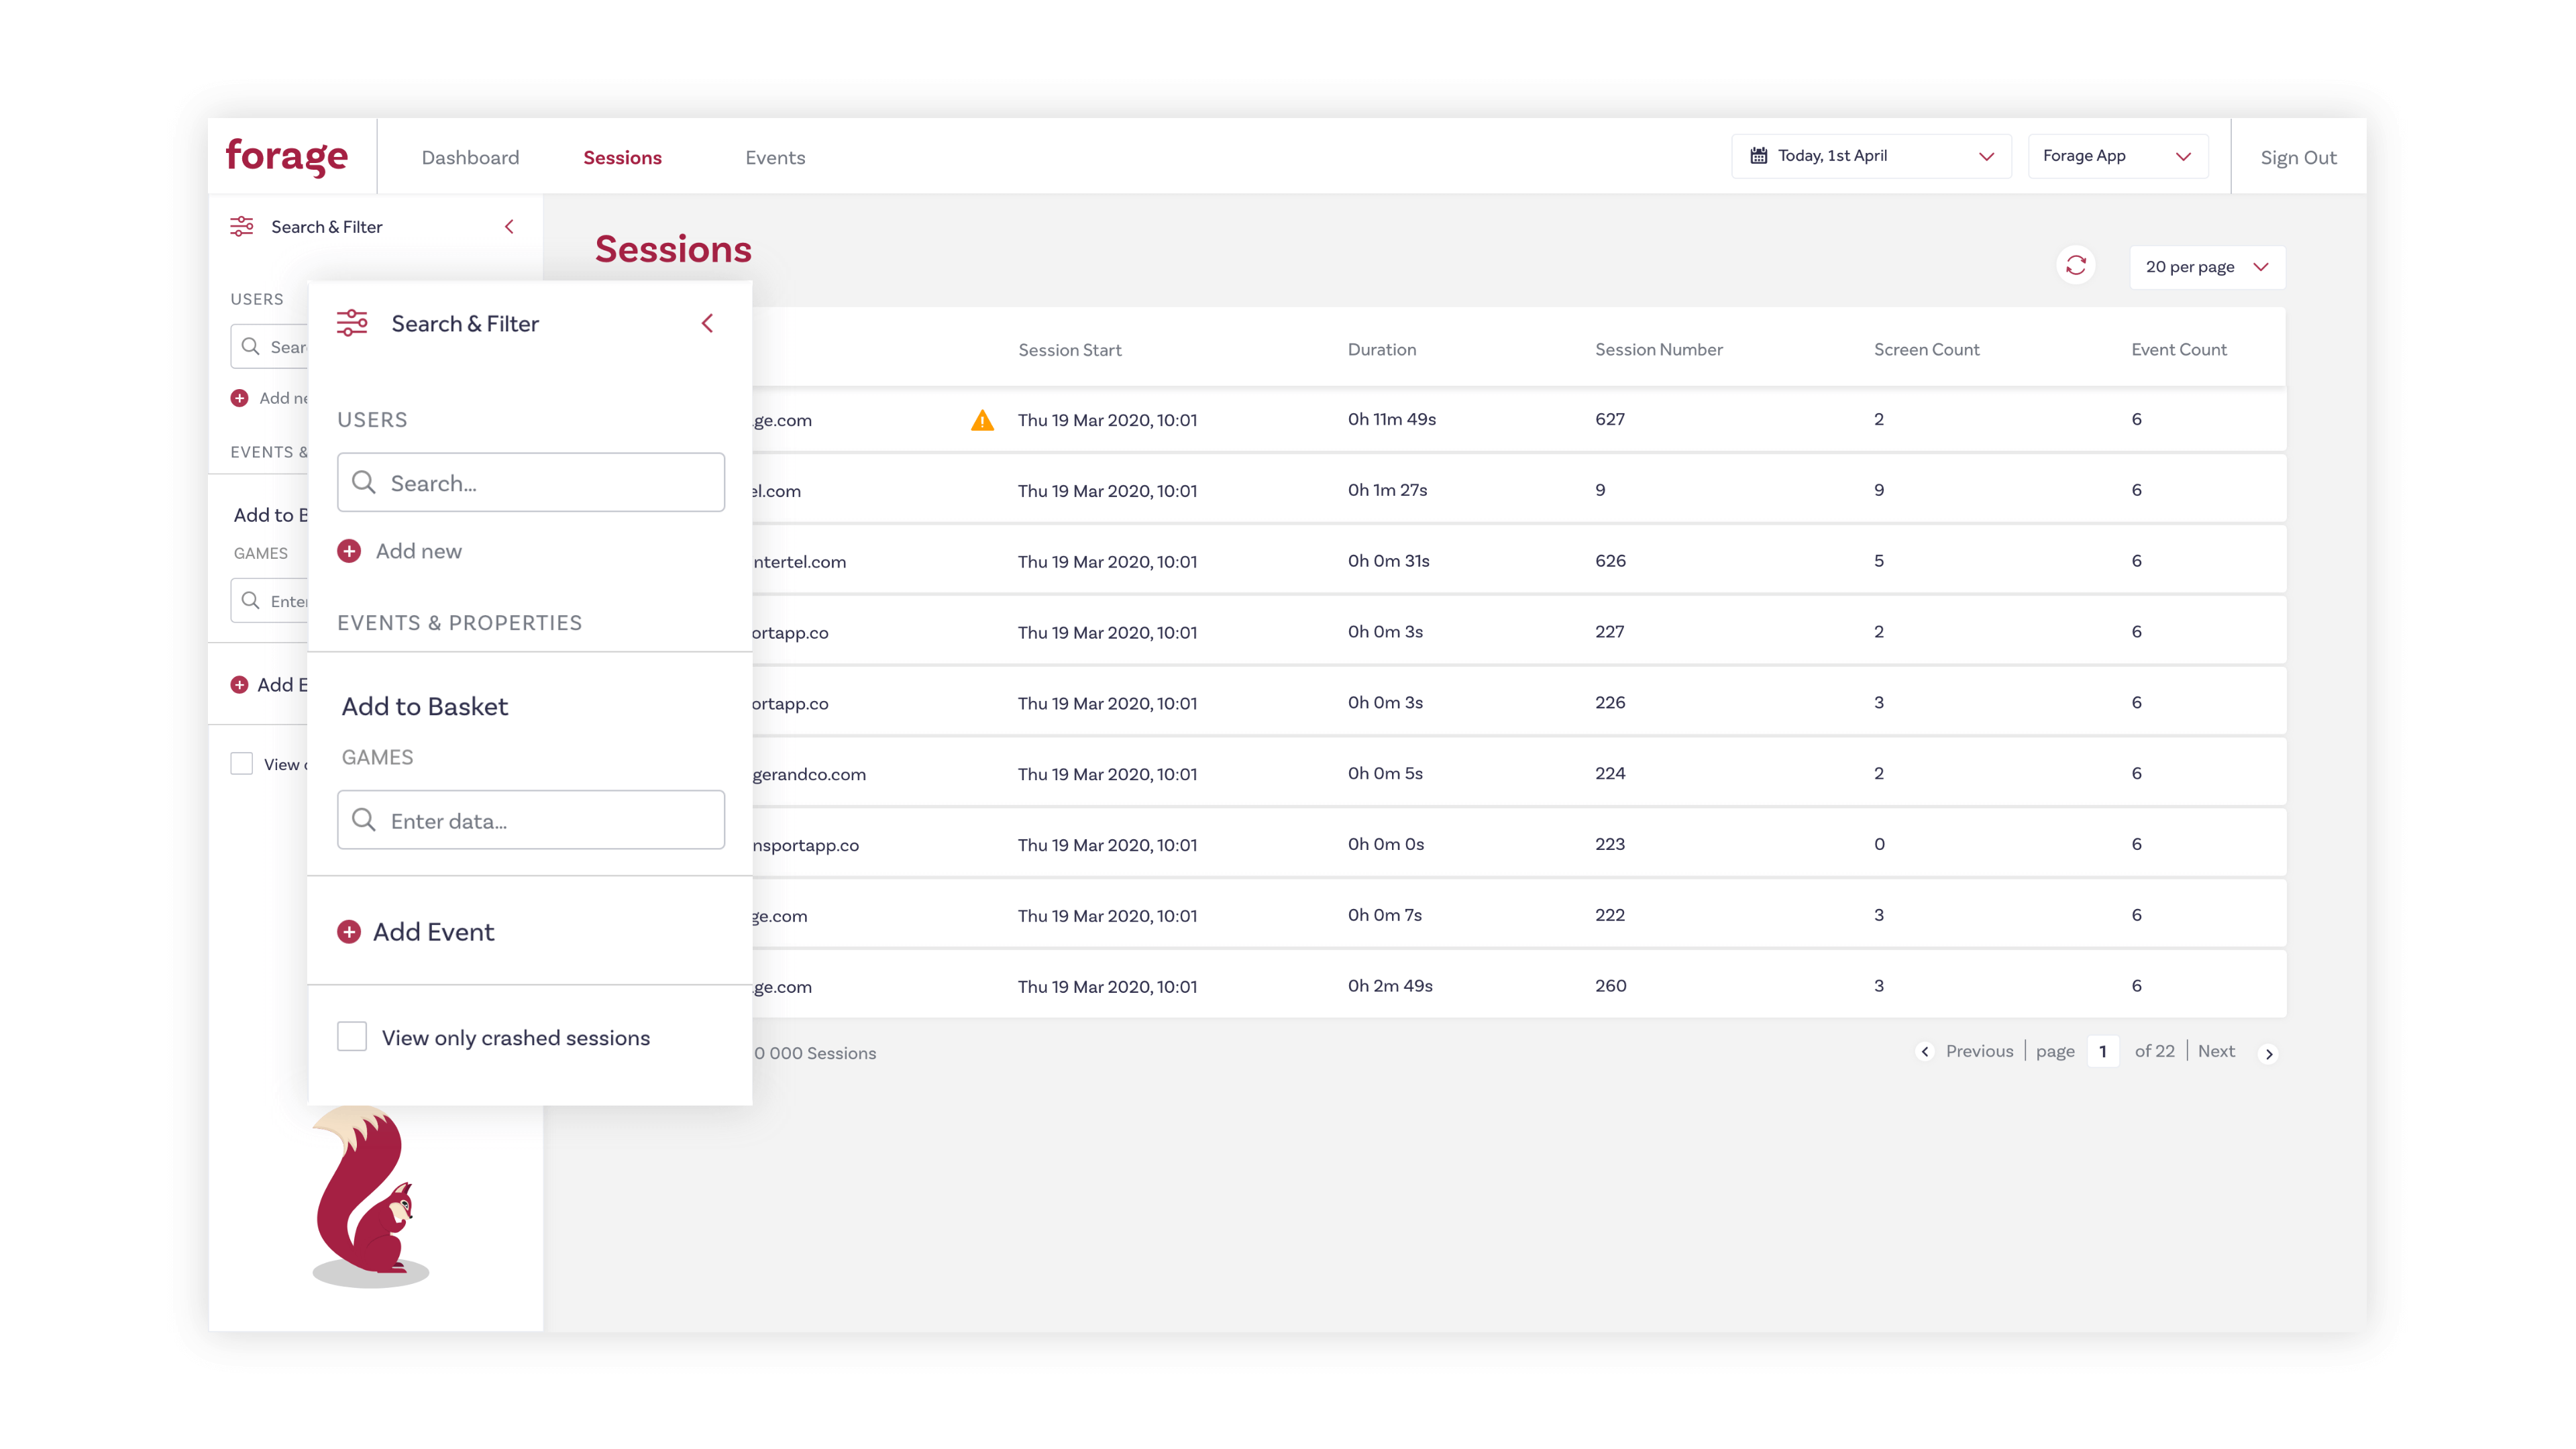Expand the 20 per page dropdown
This screenshot has height=1449, width=2576.
[2204, 266]
